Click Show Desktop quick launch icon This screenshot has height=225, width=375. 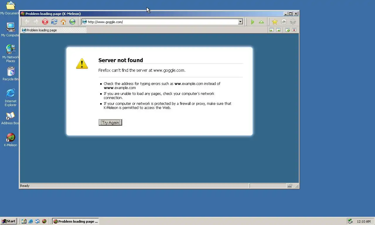24,221
